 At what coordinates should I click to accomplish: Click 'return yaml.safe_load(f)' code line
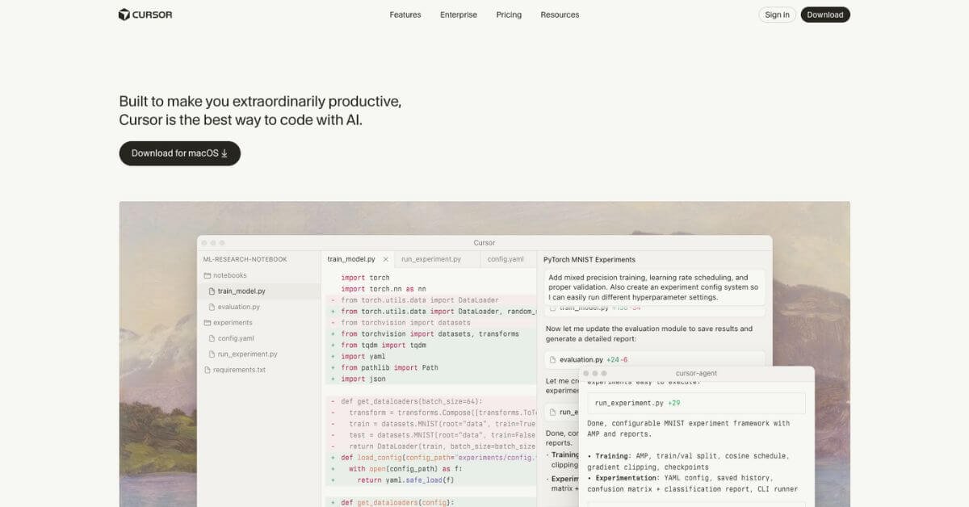[x=406, y=480]
